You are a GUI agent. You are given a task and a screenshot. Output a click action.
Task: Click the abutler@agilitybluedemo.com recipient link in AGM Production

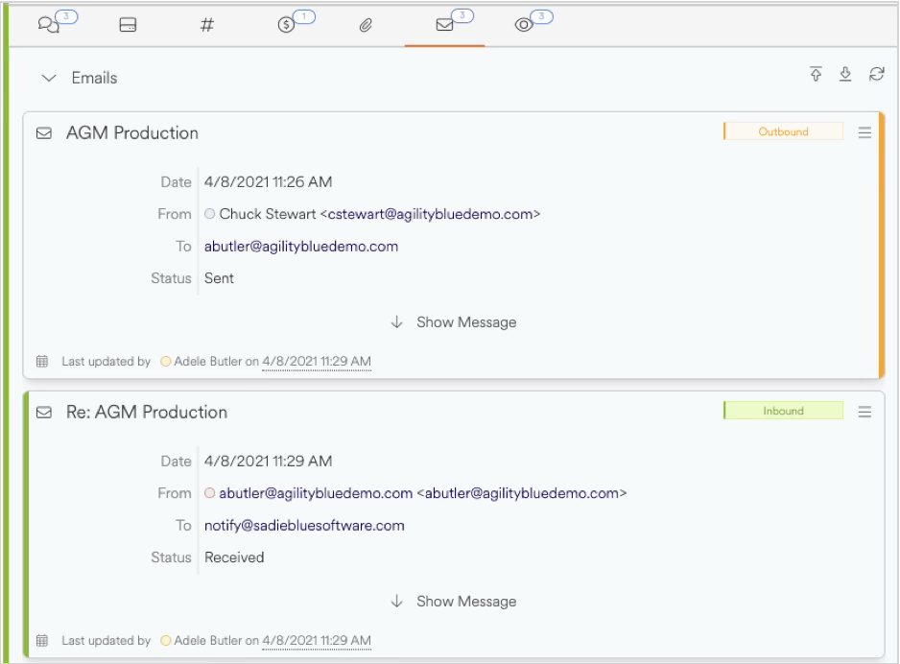(301, 247)
